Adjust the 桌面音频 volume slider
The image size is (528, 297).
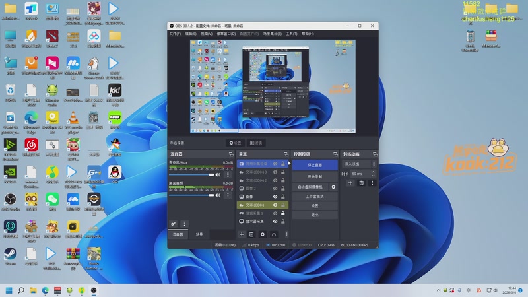point(191,195)
